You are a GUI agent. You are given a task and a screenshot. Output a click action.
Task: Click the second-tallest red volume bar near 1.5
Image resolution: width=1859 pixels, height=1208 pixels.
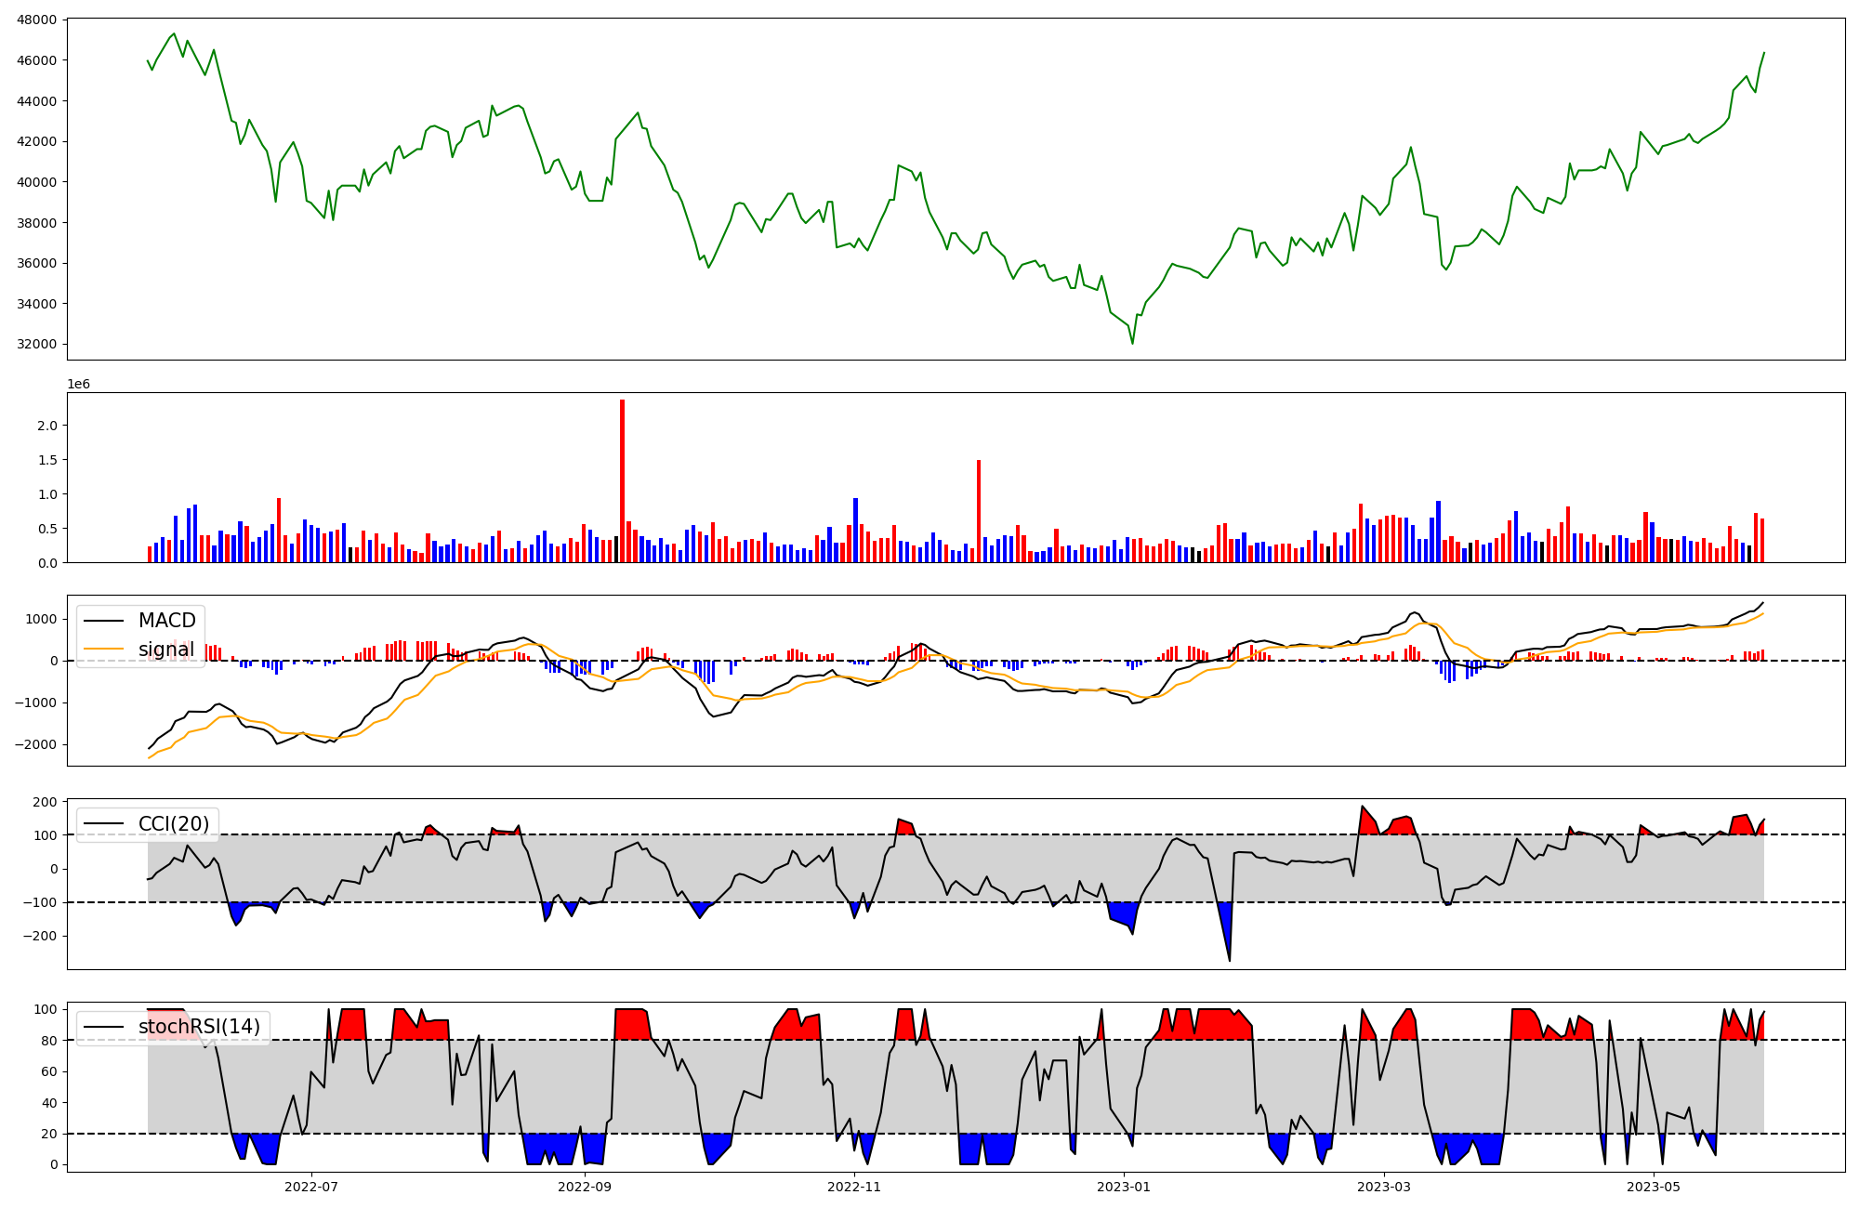[x=979, y=511]
